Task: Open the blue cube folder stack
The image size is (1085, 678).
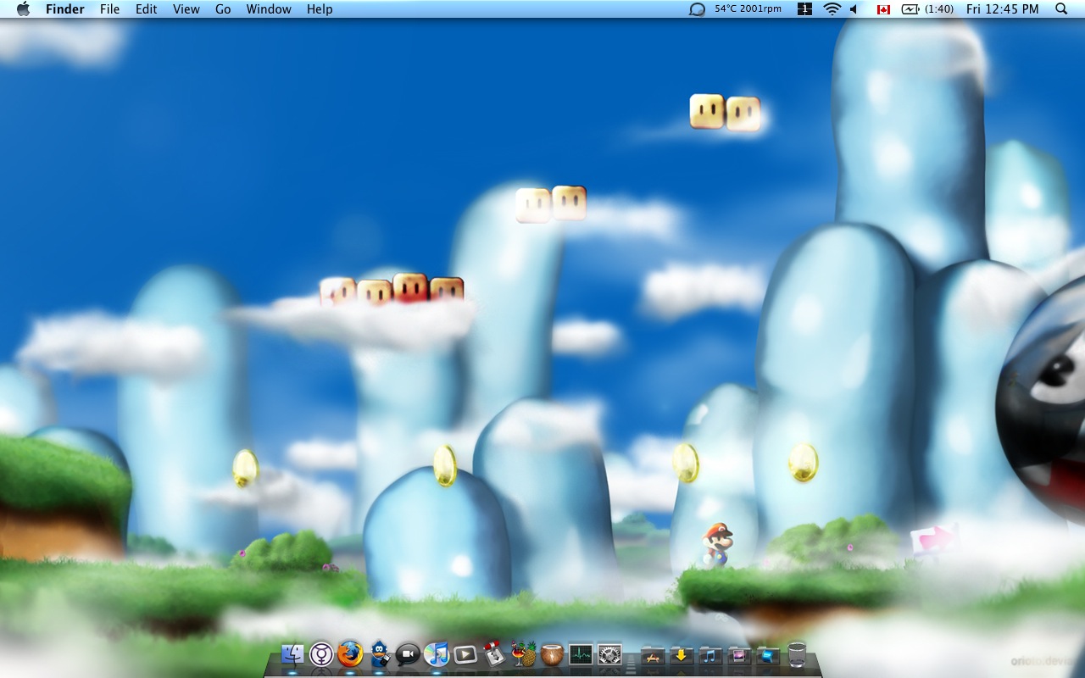Action: pos(768,655)
